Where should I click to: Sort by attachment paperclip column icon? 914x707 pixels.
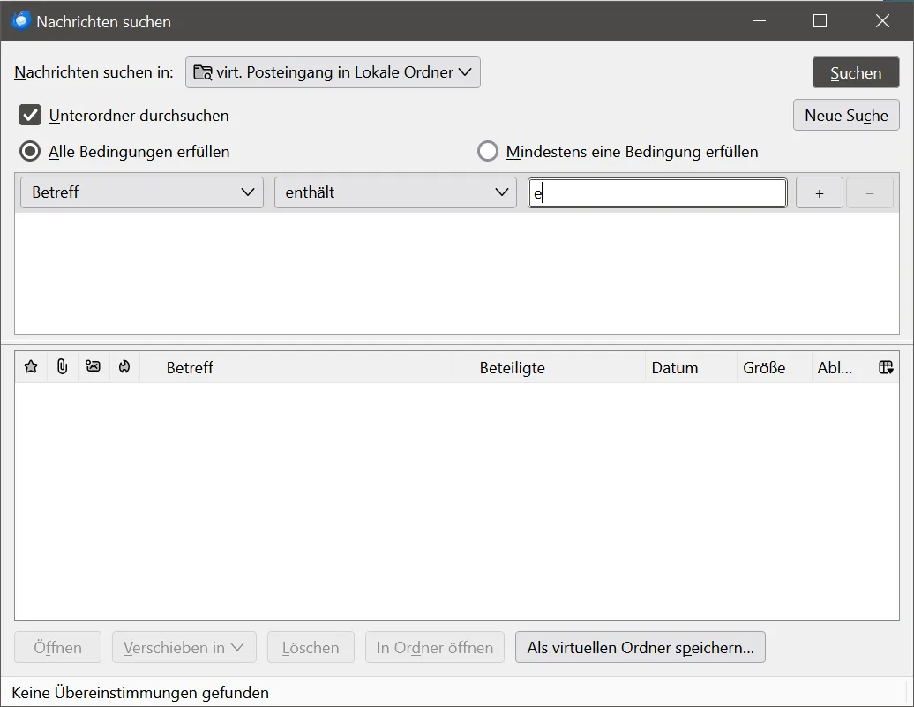click(63, 367)
